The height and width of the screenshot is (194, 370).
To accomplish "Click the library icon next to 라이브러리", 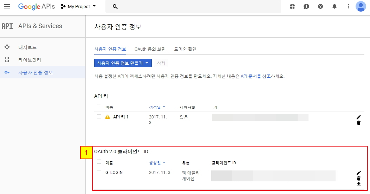I will (x=7, y=60).
